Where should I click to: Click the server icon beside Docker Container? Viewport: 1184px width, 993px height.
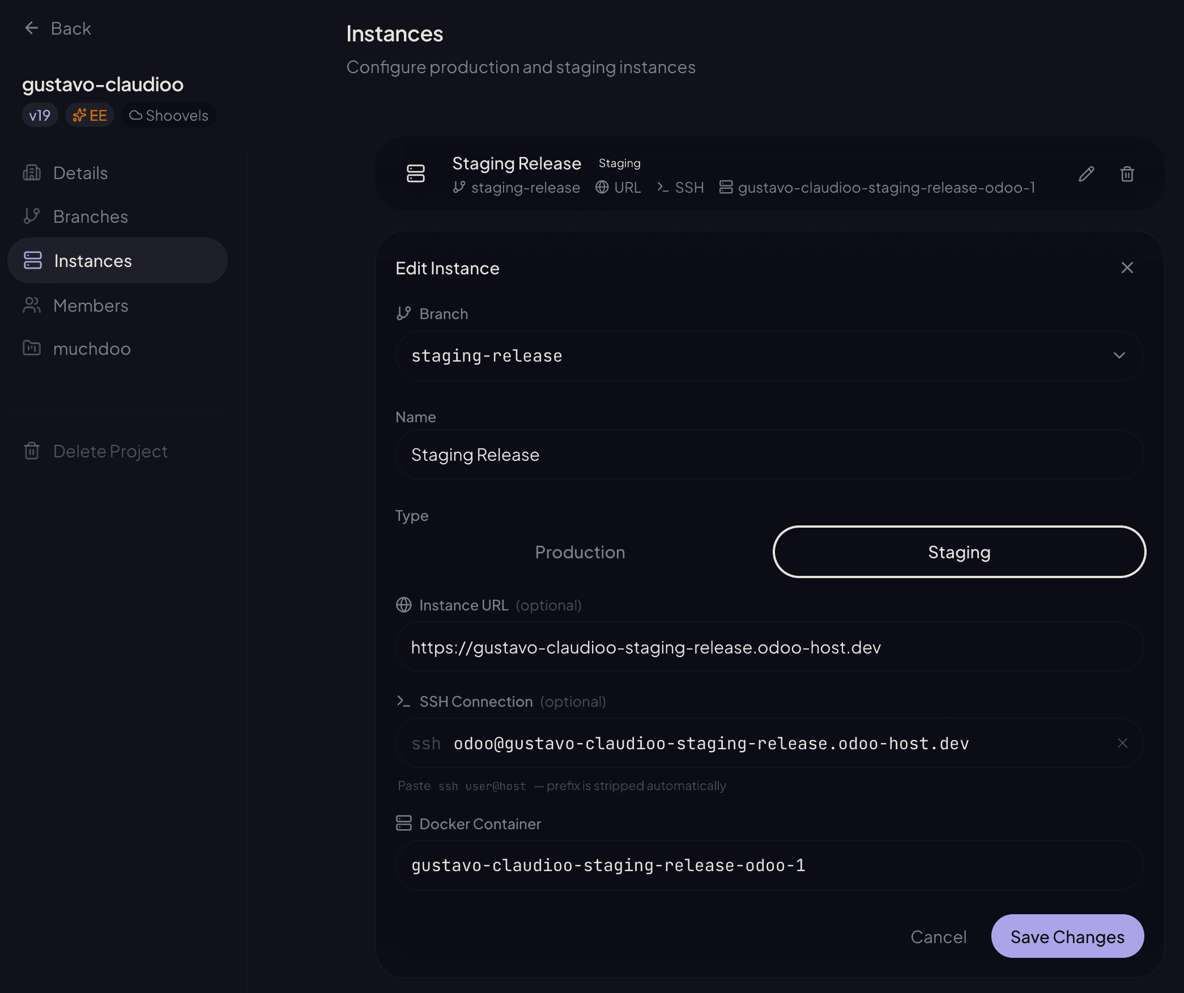point(403,824)
